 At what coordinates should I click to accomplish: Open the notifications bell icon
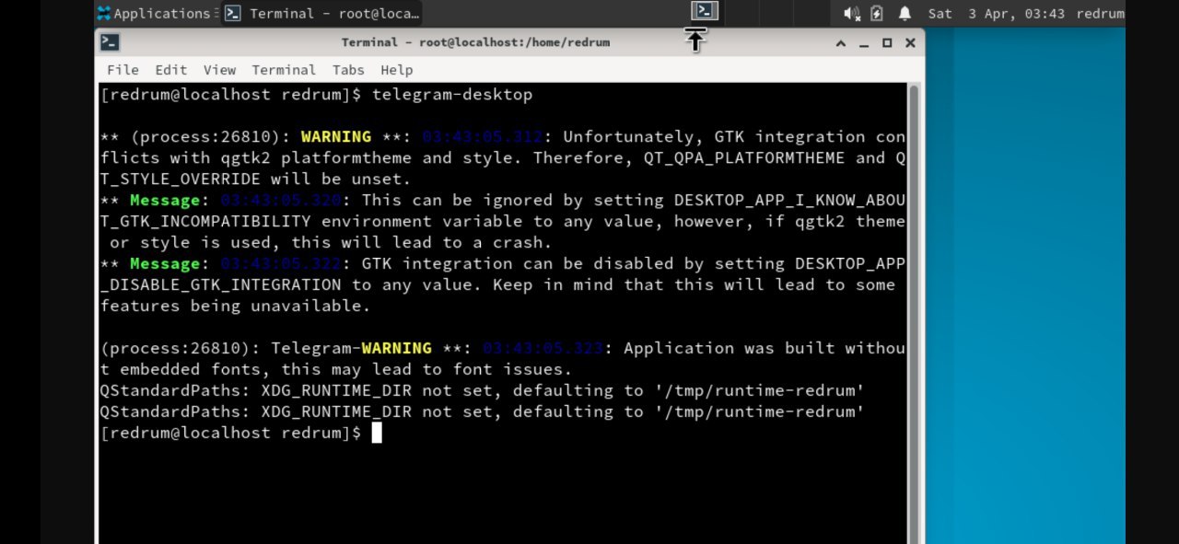click(x=905, y=14)
